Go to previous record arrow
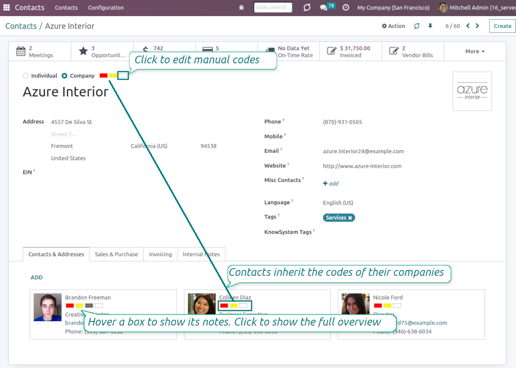Viewport: 516px width, 368px height. [468, 26]
